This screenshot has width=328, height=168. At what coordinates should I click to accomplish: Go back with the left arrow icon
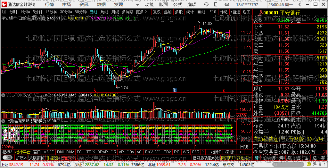(x=299, y=4)
